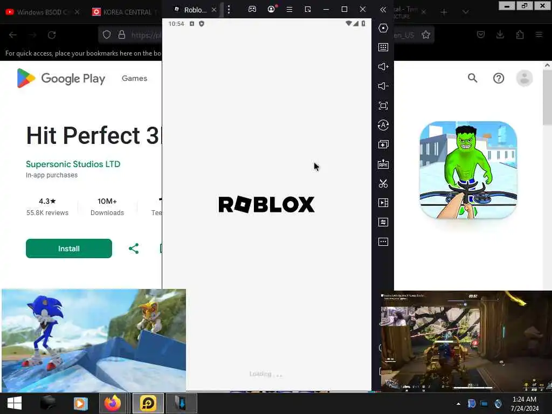This screenshot has height=414, width=552.
Task: Open new browser tab with plus
Action: 444,12
